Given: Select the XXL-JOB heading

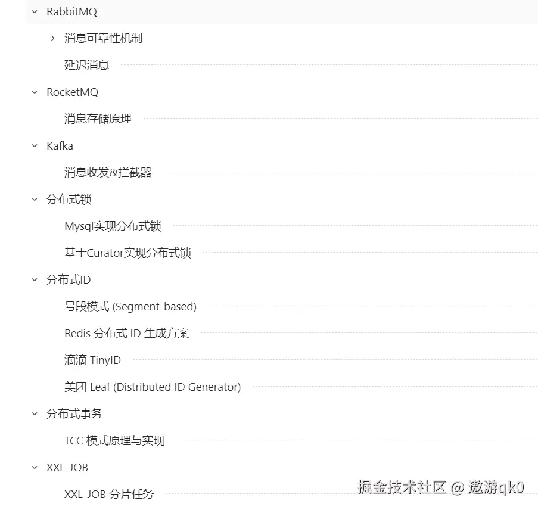Looking at the screenshot, I should pos(67,468).
